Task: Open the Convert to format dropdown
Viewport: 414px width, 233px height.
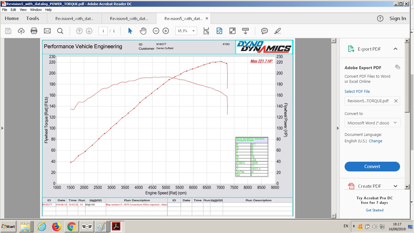Action: click(372, 123)
